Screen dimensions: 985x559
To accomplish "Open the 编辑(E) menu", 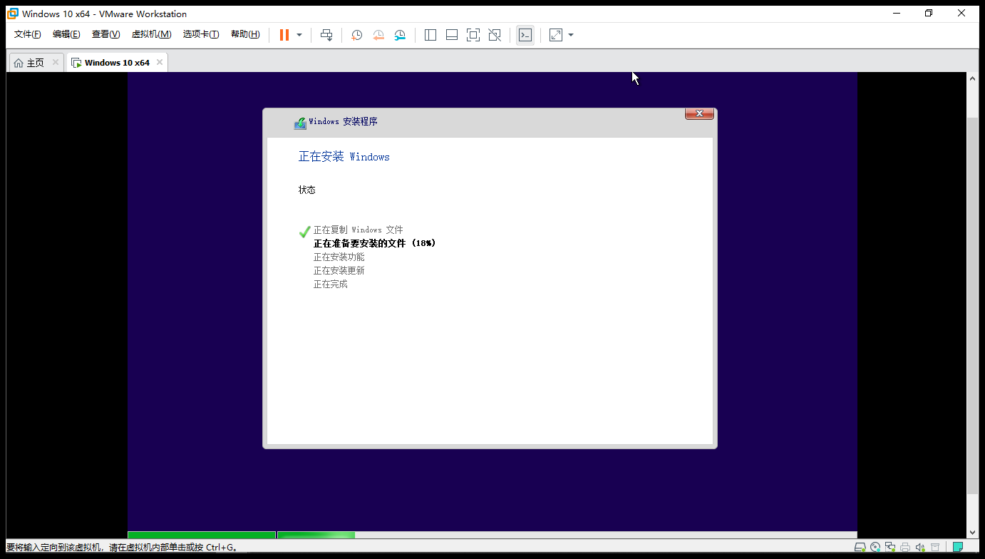I will [66, 34].
